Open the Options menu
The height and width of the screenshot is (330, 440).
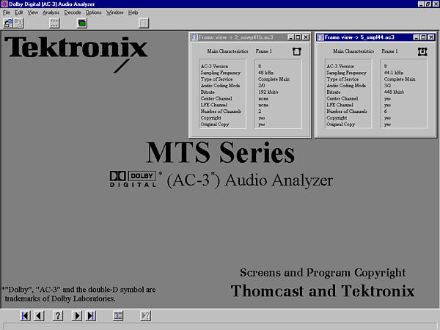[93, 12]
